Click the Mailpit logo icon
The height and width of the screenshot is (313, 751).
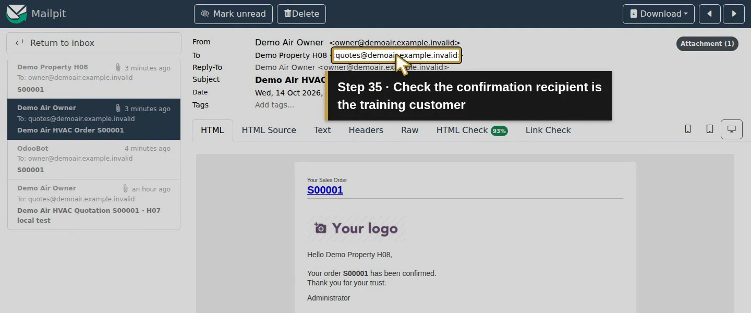pyautogui.click(x=16, y=14)
